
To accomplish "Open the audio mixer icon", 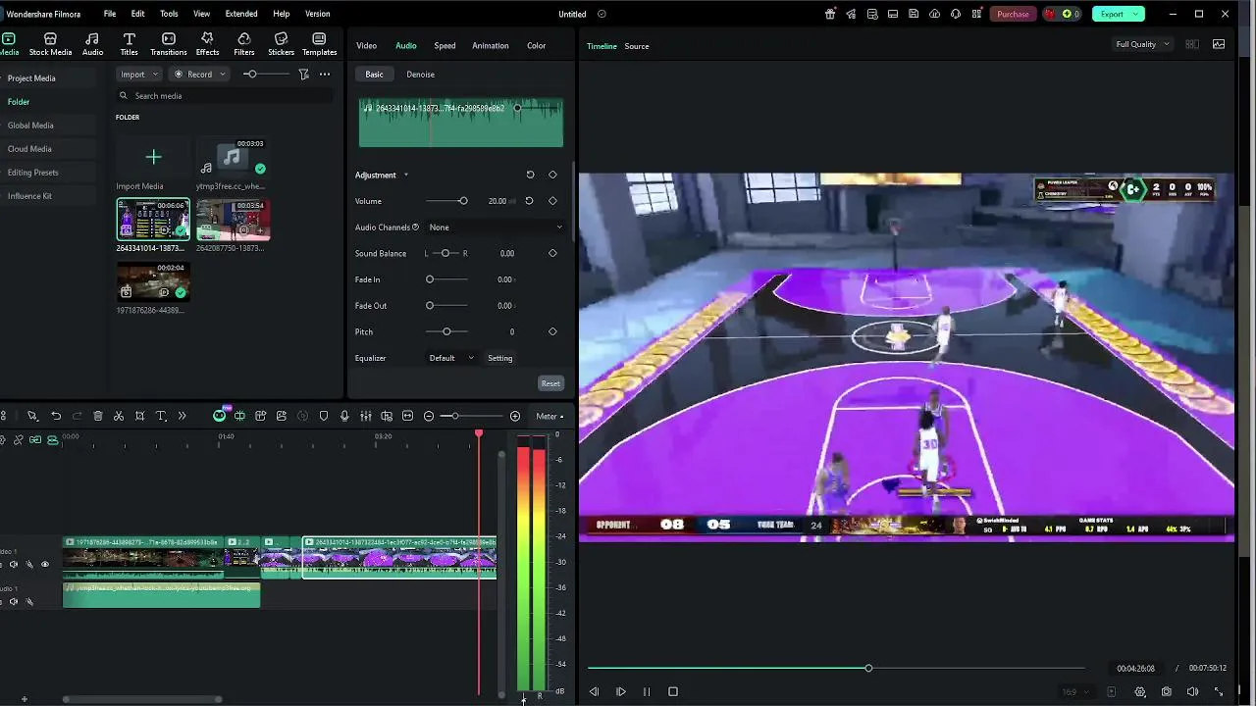I will tap(365, 416).
